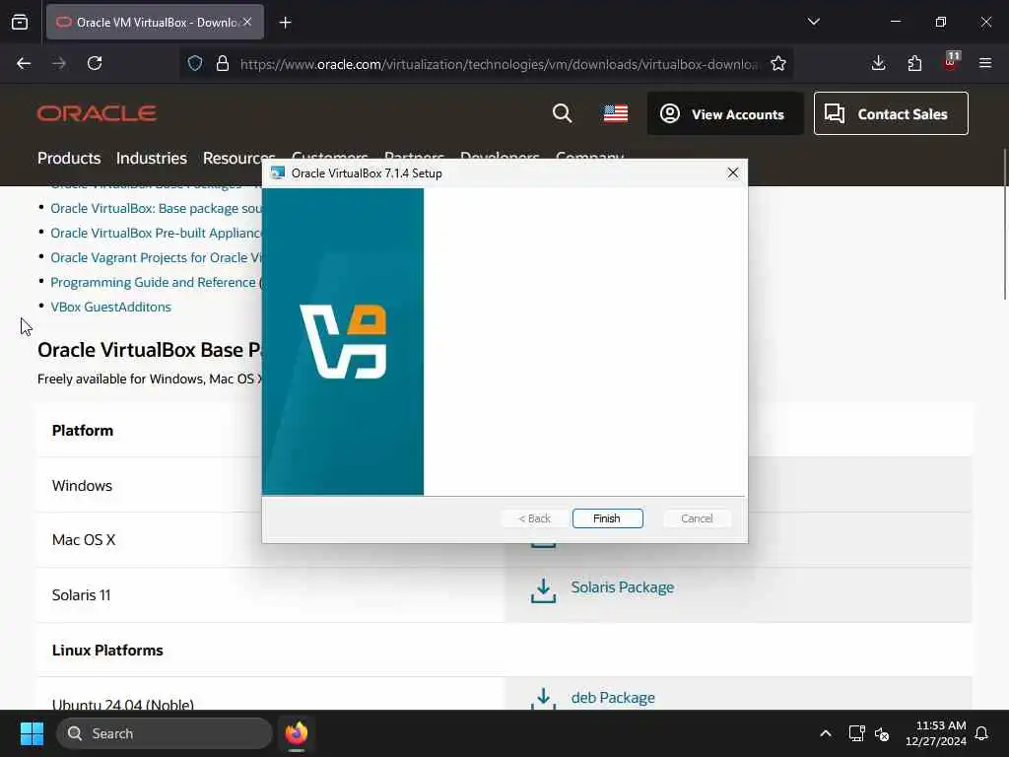Image resolution: width=1009 pixels, height=757 pixels.
Task: Click muted volume tray icon
Action: pyautogui.click(x=882, y=733)
